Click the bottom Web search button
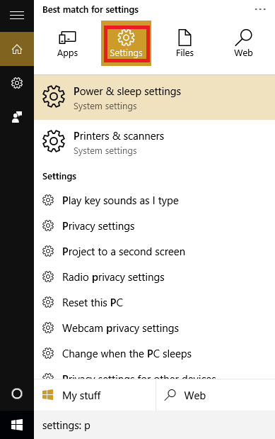The width and height of the screenshot is (275, 439). (216, 395)
